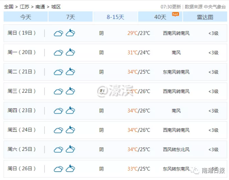Switch to the 7天 forecast tab
The width and height of the screenshot is (229, 180).
pyautogui.click(x=70, y=17)
